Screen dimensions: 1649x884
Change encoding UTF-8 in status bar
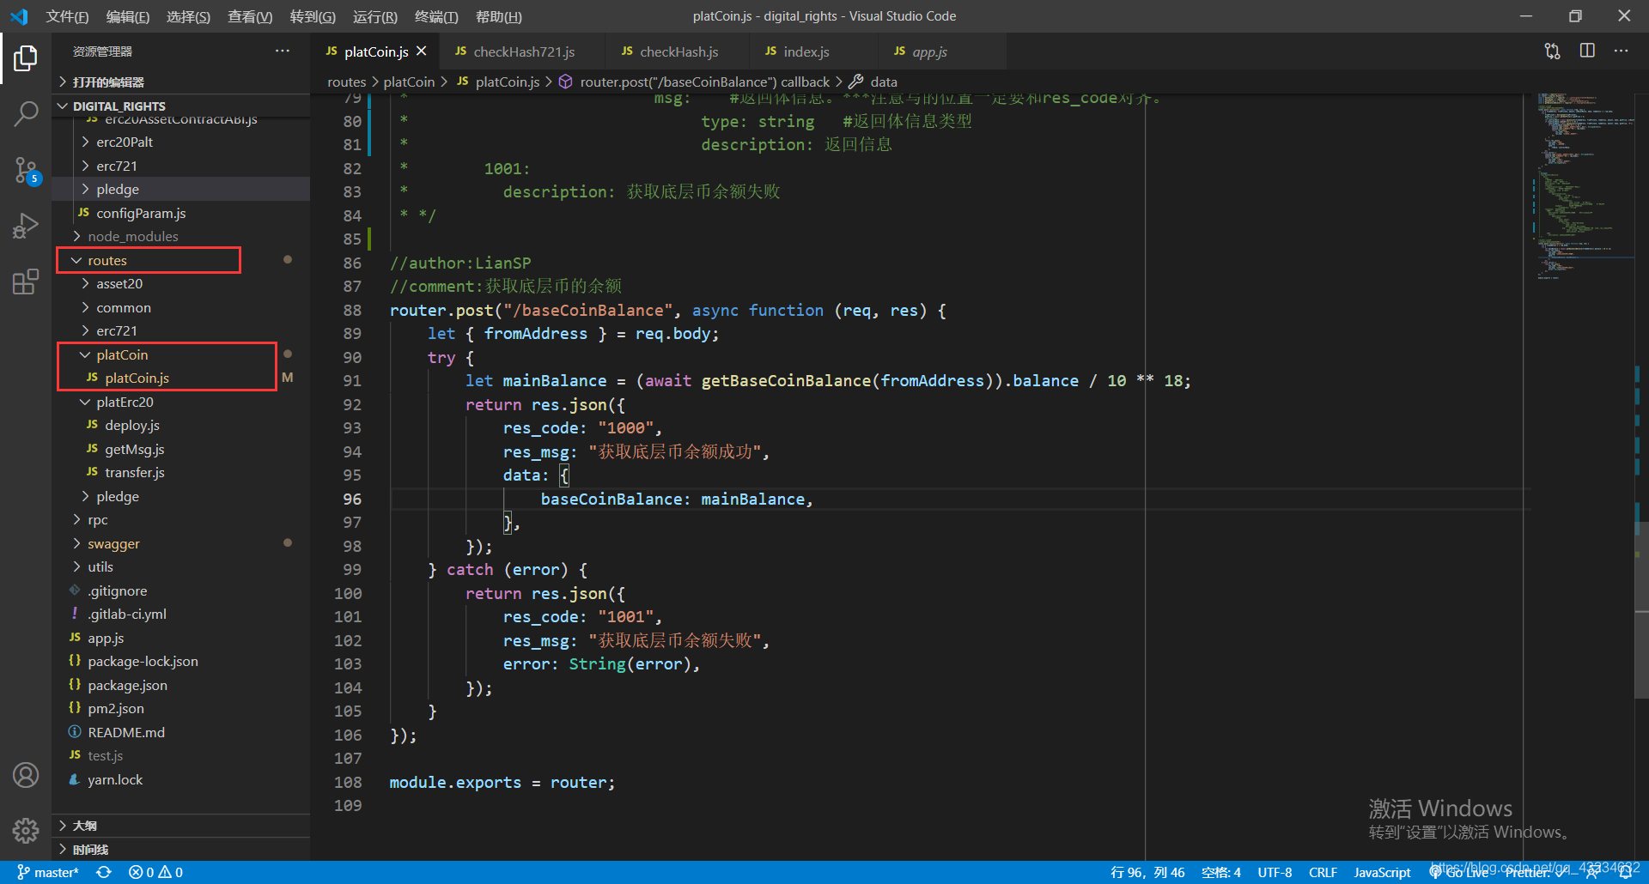coord(1275,872)
